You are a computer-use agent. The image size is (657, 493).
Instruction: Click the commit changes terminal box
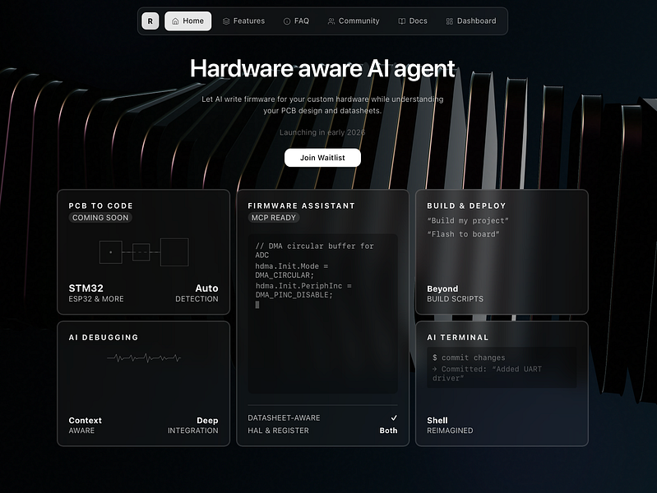coord(502,367)
